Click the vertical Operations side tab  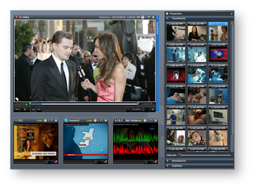tap(158, 29)
